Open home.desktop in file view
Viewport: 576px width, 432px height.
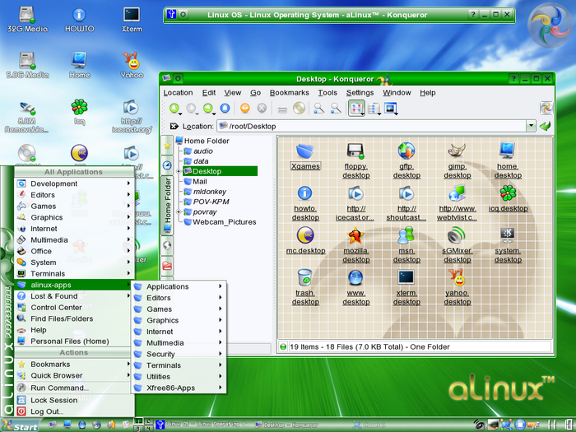click(508, 161)
